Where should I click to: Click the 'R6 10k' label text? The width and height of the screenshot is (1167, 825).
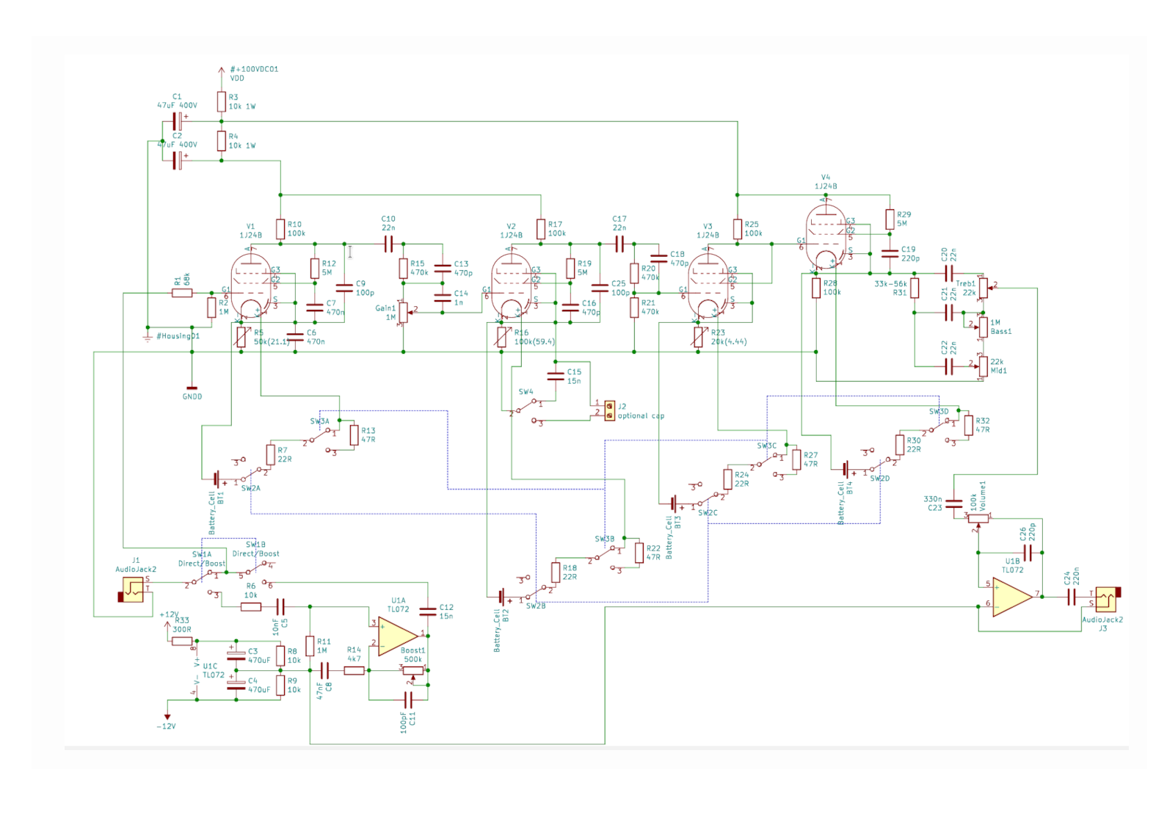250,591
